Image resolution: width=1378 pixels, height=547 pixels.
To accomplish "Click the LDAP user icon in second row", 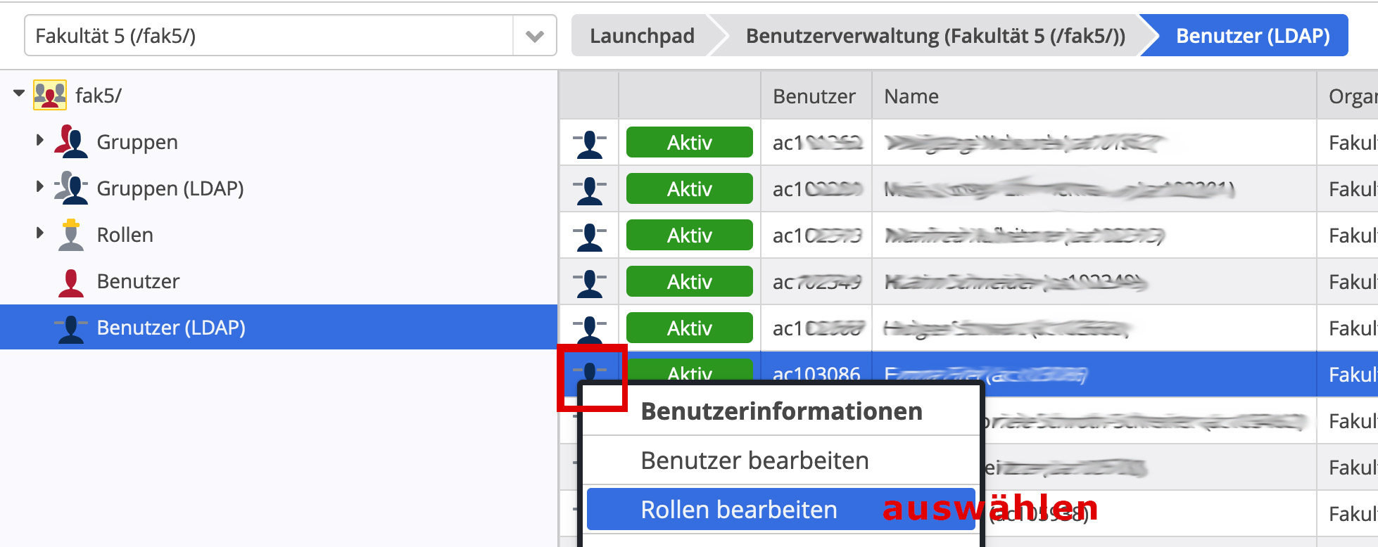I will click(590, 190).
